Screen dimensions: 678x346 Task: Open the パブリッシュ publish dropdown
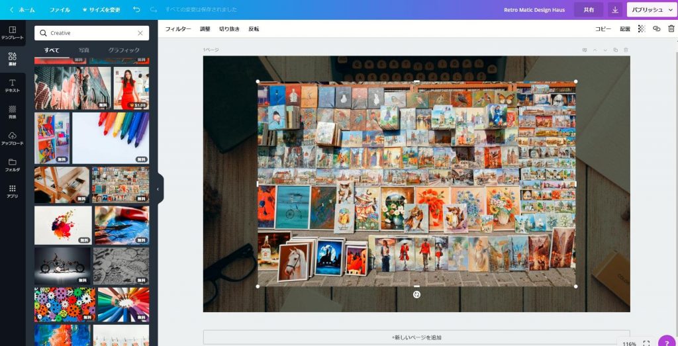(652, 9)
